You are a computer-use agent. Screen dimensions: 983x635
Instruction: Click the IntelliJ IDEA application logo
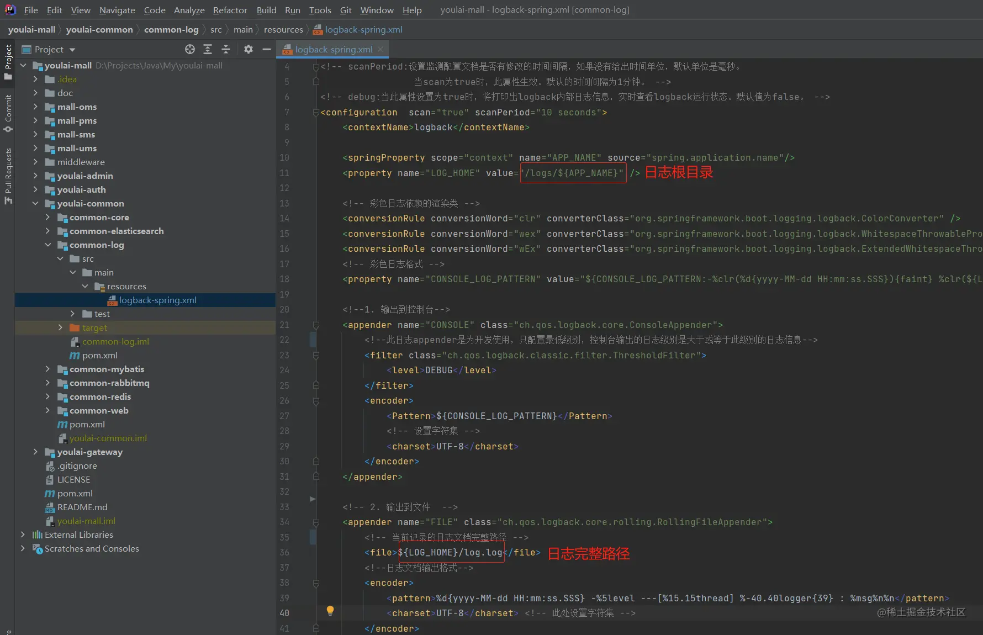(x=10, y=9)
